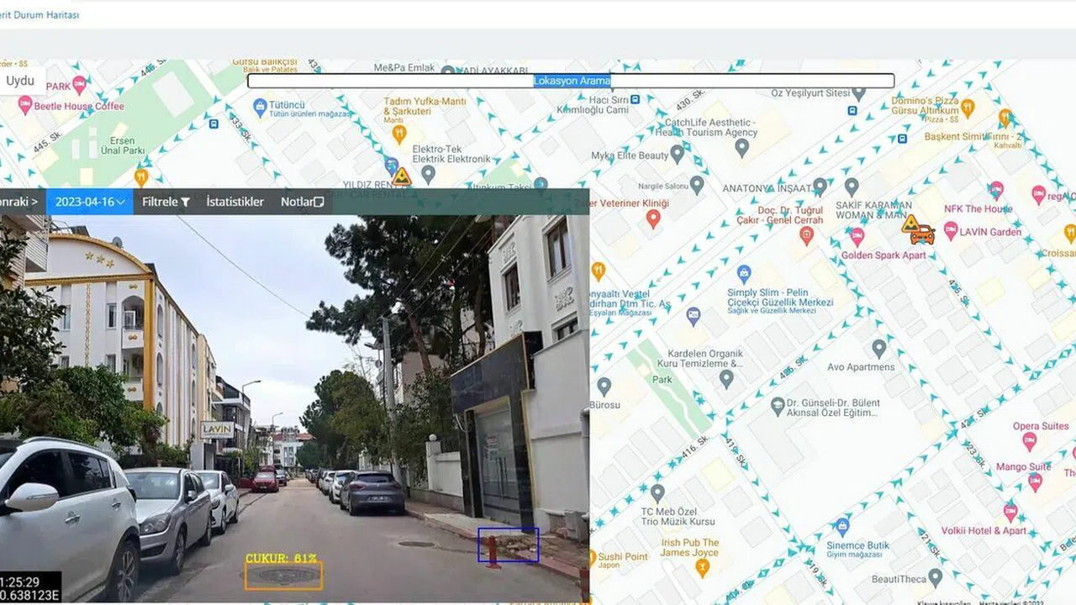Open the Filtrele filter options
The height and width of the screenshot is (605, 1076).
[166, 202]
